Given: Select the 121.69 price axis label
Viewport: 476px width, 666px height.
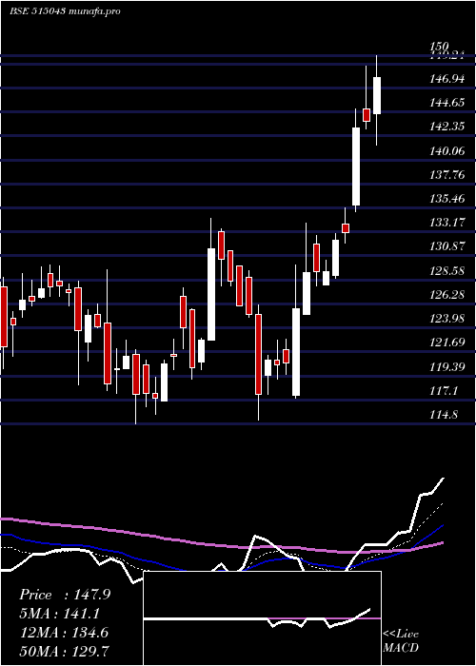Looking at the screenshot, I should coord(447,342).
